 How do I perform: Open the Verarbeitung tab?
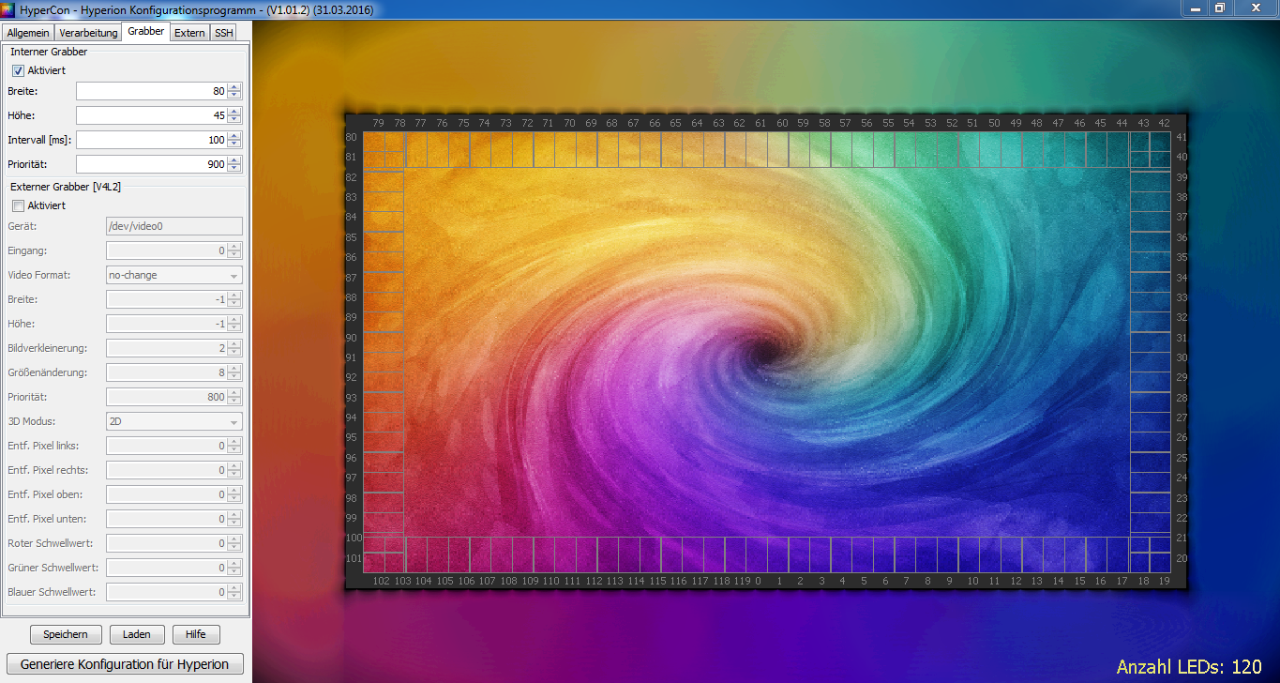(x=88, y=33)
